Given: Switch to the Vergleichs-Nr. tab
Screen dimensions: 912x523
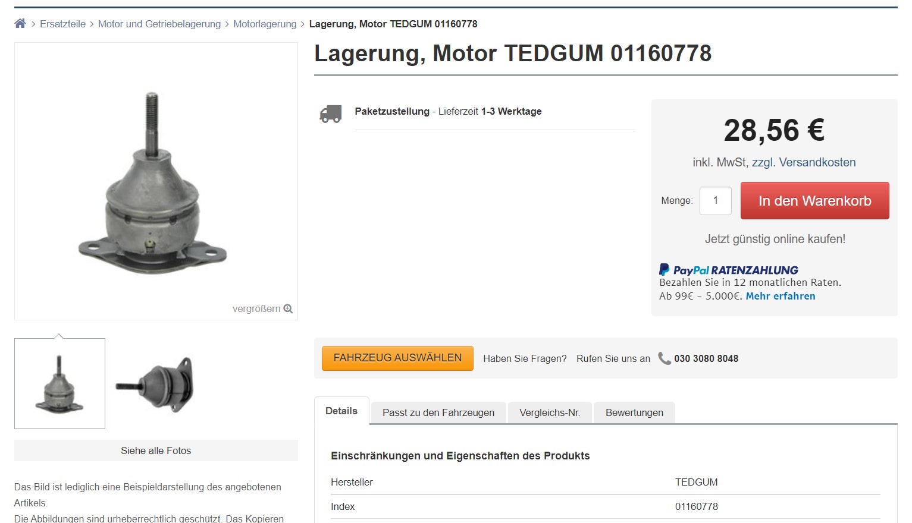Looking at the screenshot, I should [x=550, y=412].
